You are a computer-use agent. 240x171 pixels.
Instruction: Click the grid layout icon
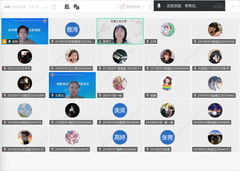[x=122, y=7]
